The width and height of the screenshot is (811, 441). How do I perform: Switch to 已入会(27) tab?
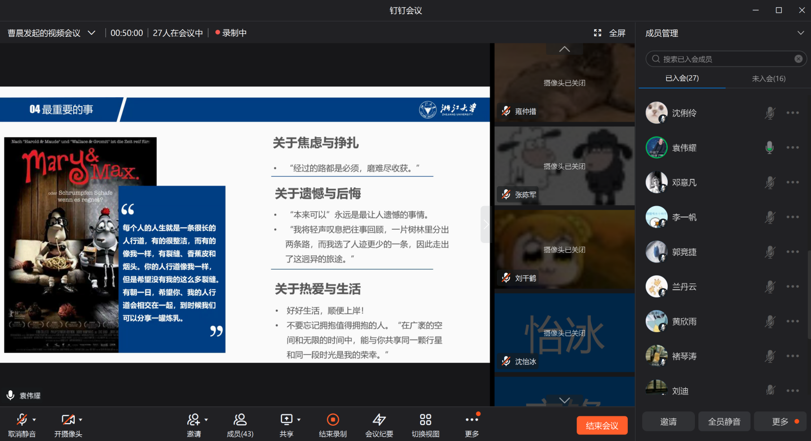(x=682, y=78)
